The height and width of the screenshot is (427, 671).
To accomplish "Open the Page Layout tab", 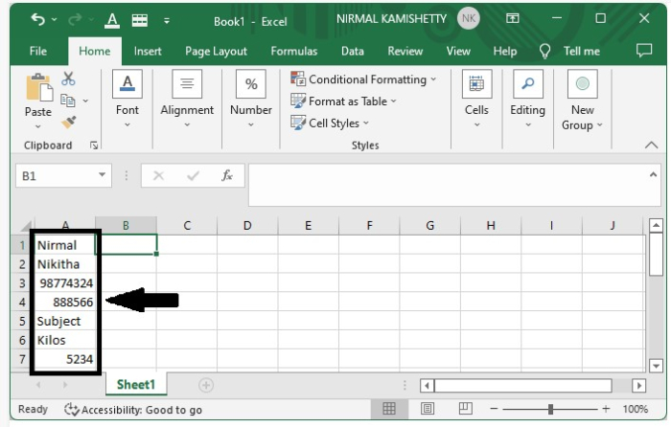I will coord(216,52).
